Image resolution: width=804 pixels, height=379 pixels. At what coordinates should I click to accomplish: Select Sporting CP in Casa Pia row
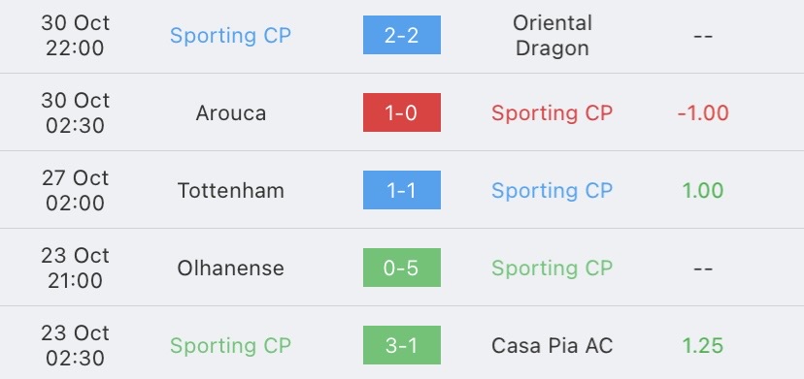[x=230, y=346]
